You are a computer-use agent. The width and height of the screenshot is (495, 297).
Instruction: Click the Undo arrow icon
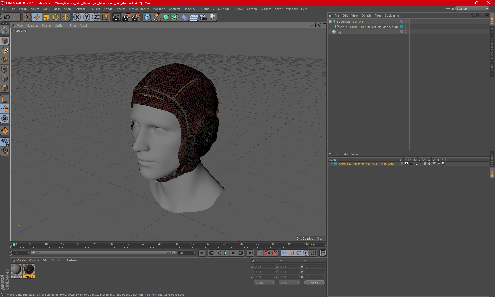(x=7, y=17)
